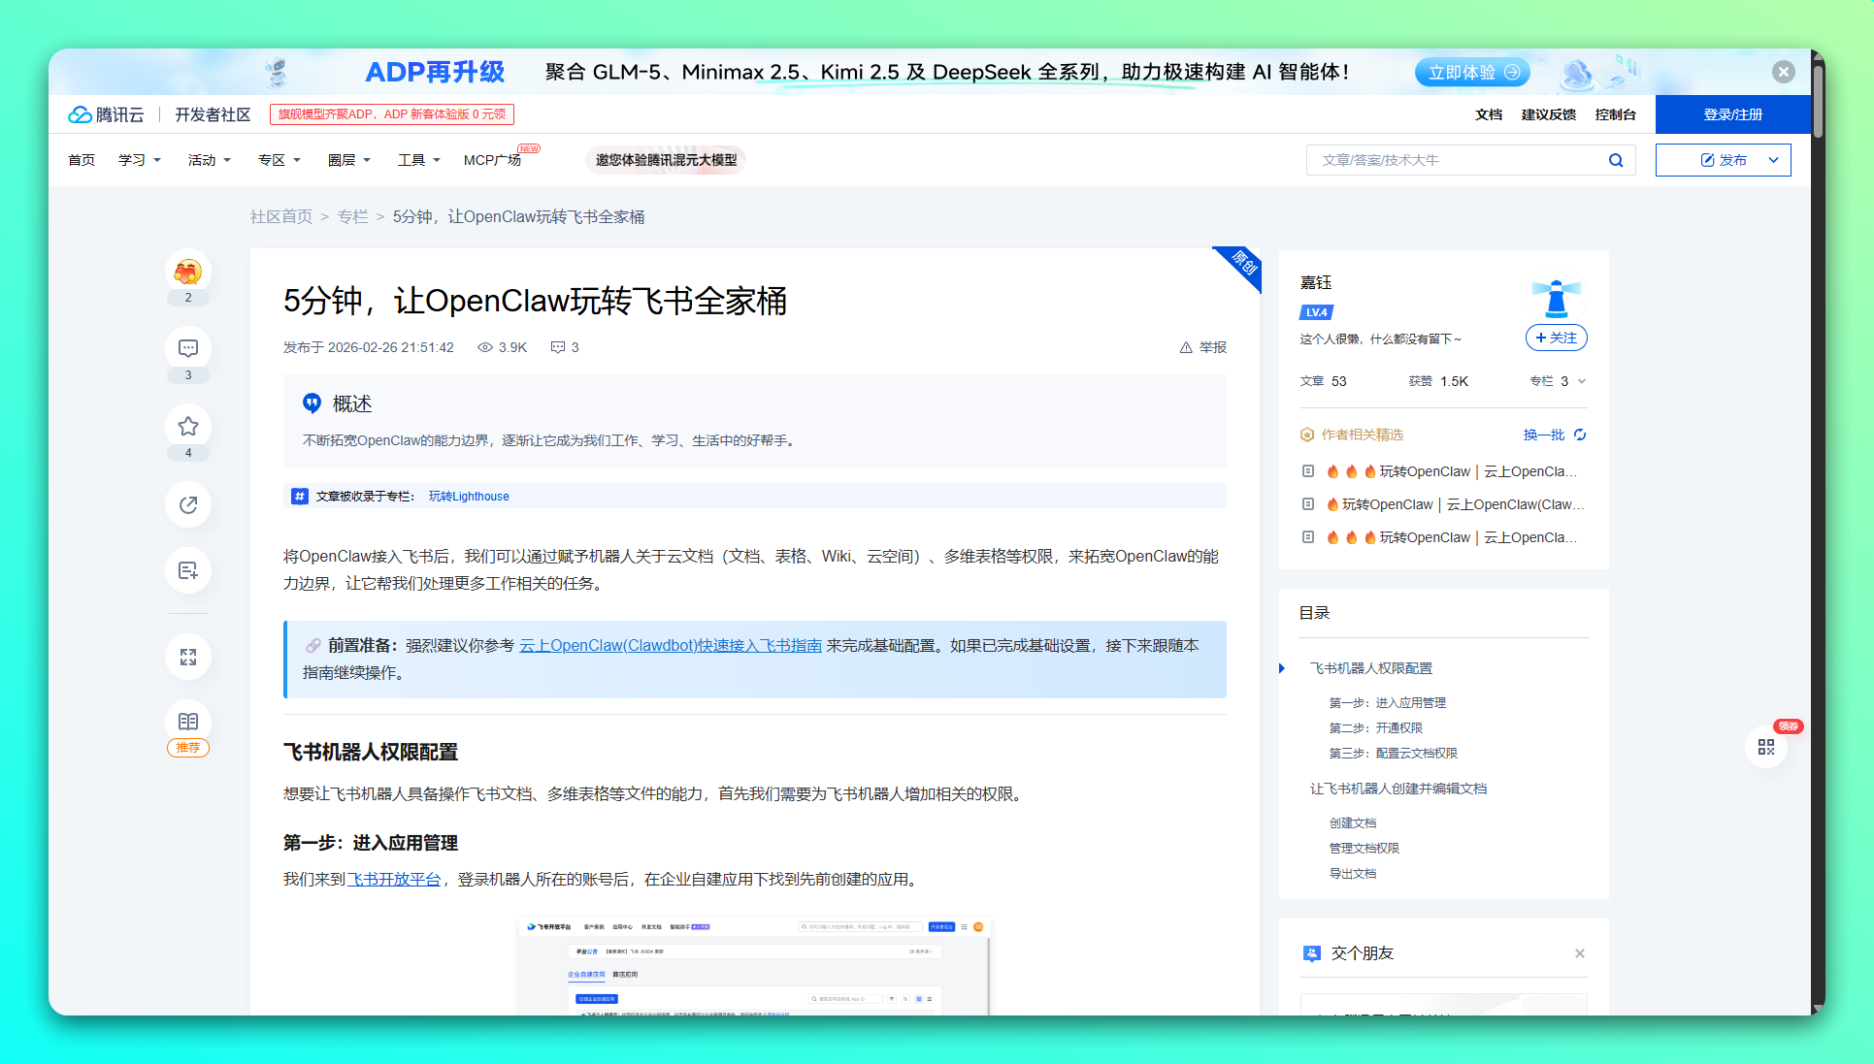
Task: Open comments via the speech bubble icon
Action: (187, 348)
